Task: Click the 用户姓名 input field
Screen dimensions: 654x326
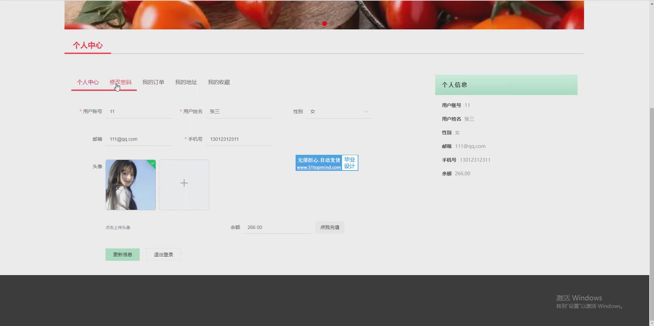Action: coord(239,112)
